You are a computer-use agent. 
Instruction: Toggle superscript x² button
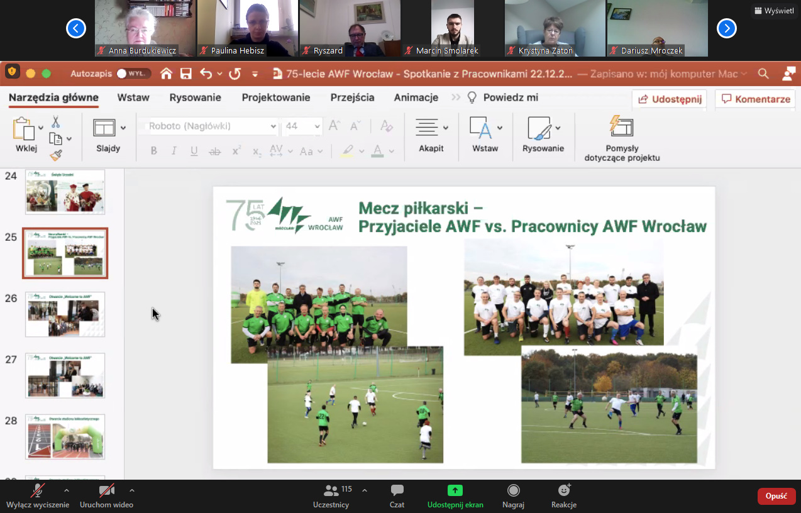click(x=236, y=151)
